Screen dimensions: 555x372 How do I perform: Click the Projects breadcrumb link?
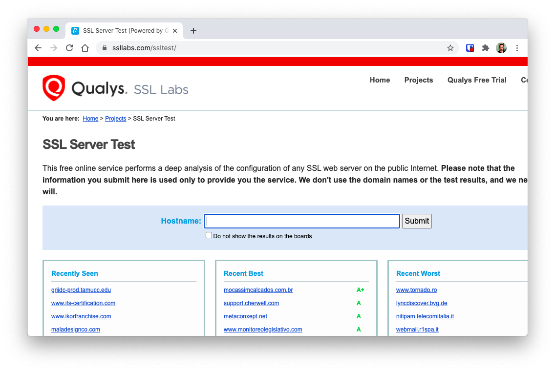116,119
